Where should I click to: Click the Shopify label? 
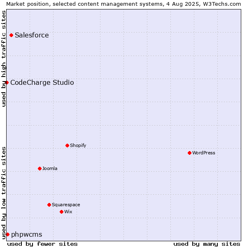click(78, 145)
